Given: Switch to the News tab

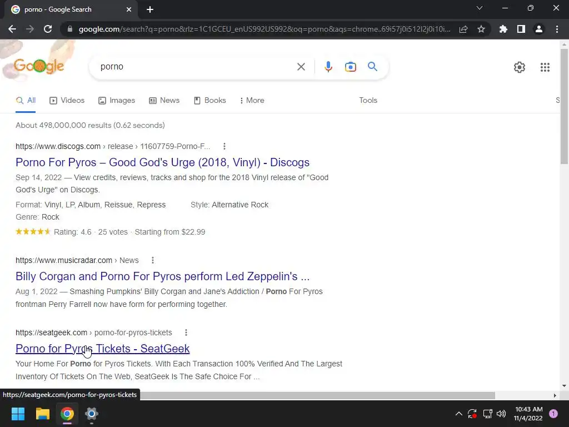Looking at the screenshot, I should (164, 100).
